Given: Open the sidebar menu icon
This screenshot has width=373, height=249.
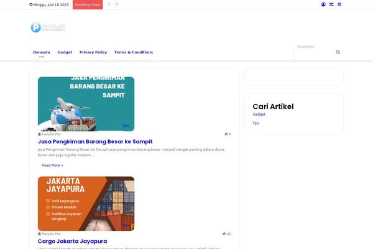Looking at the screenshot, I should tap(339, 4).
